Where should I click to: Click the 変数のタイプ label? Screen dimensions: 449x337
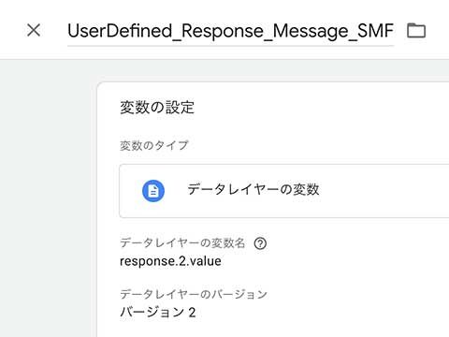[154, 145]
